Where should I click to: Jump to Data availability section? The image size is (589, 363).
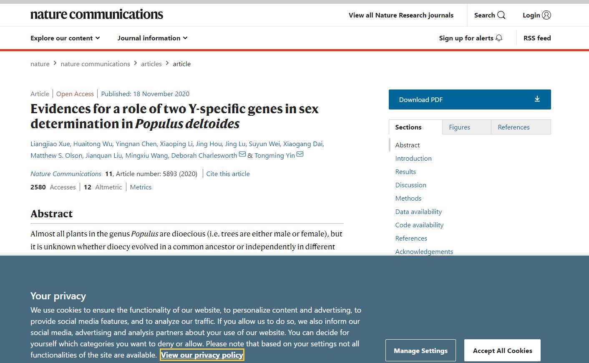tap(418, 211)
